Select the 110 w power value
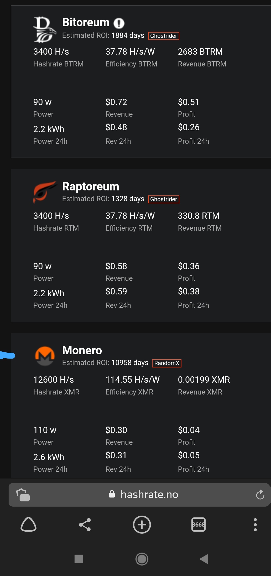 click(45, 430)
